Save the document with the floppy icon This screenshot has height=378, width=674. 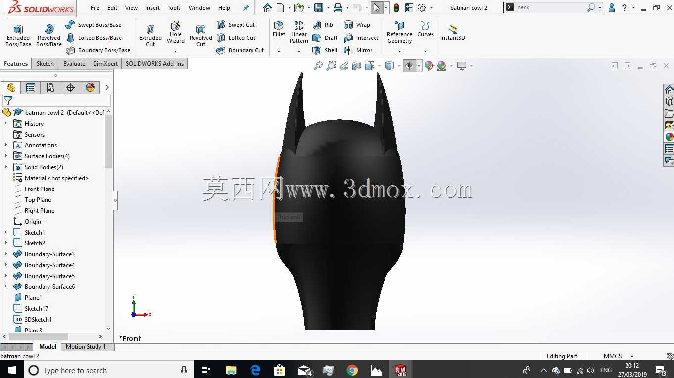tap(319, 8)
